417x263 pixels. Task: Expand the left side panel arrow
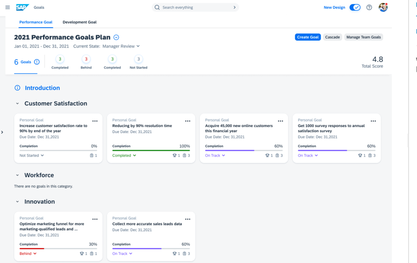2,132
